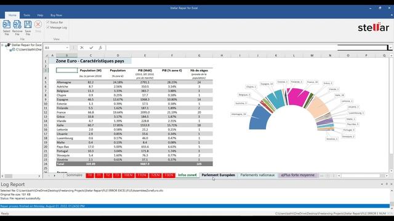Click the spreadsheet vertical scrollbar
This screenshot has height=221, width=394.
pyautogui.click(x=392, y=113)
